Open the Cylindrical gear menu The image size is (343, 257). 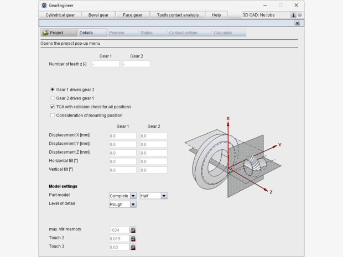(x=61, y=15)
